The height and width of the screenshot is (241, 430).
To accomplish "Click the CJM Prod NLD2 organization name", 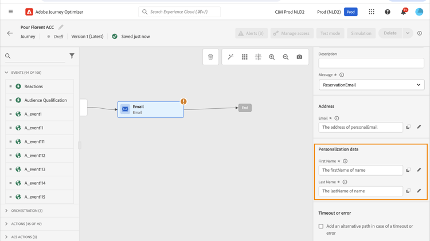I will pos(290,12).
